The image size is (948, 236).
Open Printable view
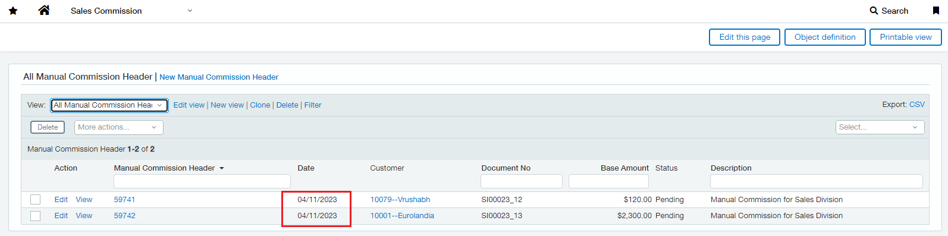coord(906,37)
